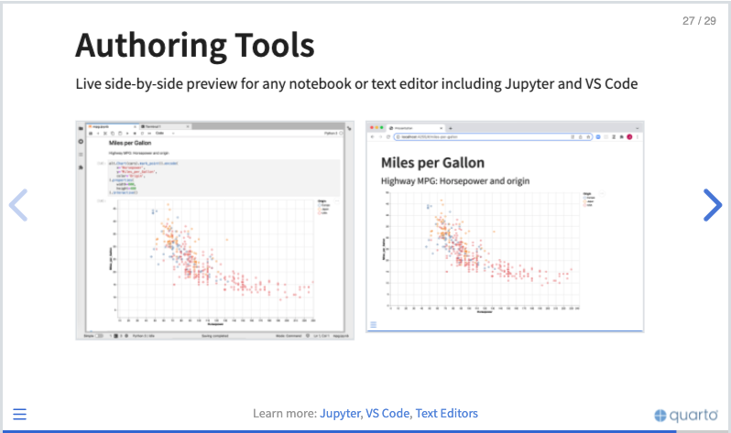Go back with the previous slide arrow

[18, 205]
